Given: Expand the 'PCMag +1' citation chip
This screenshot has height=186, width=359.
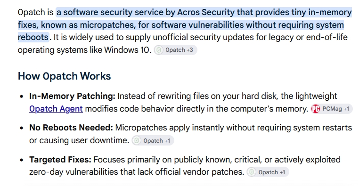Looking at the screenshot, I should pos(331,109).
